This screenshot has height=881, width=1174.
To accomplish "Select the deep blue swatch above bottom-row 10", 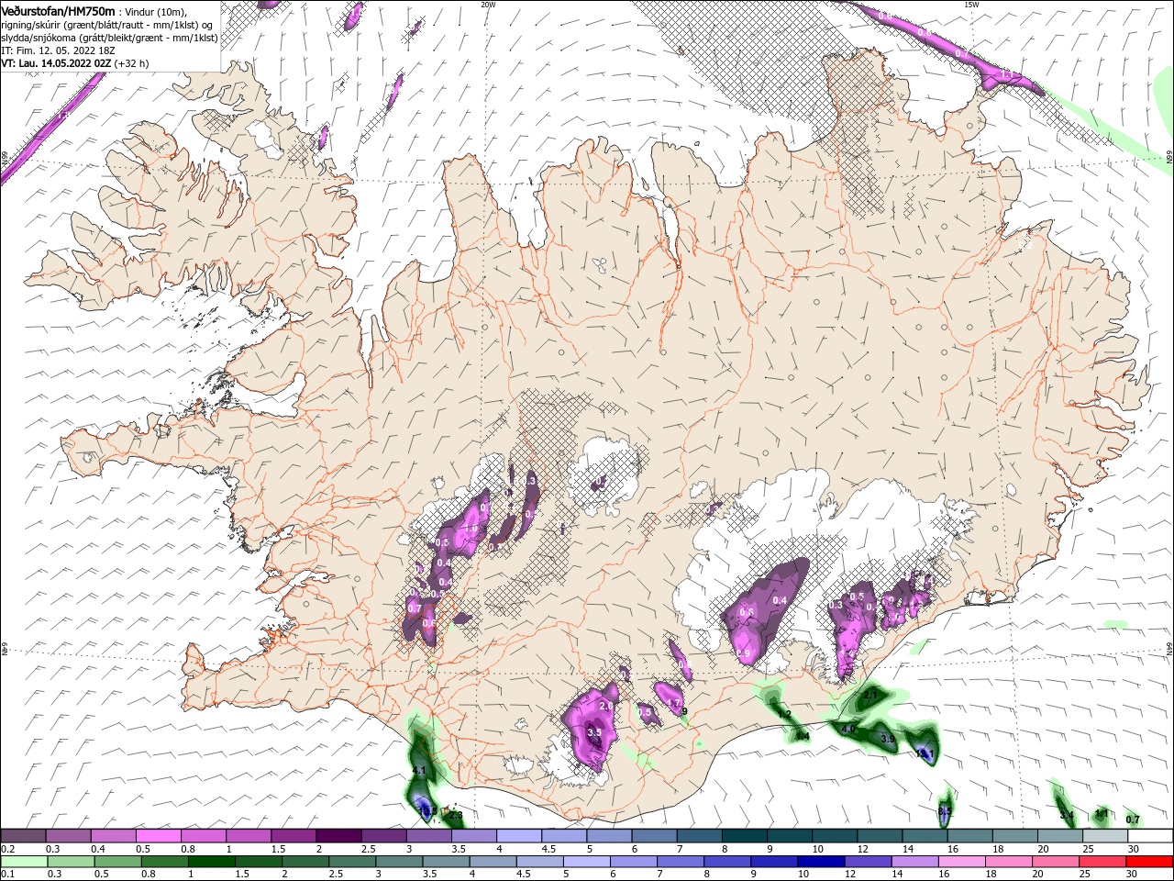I will 820,862.
